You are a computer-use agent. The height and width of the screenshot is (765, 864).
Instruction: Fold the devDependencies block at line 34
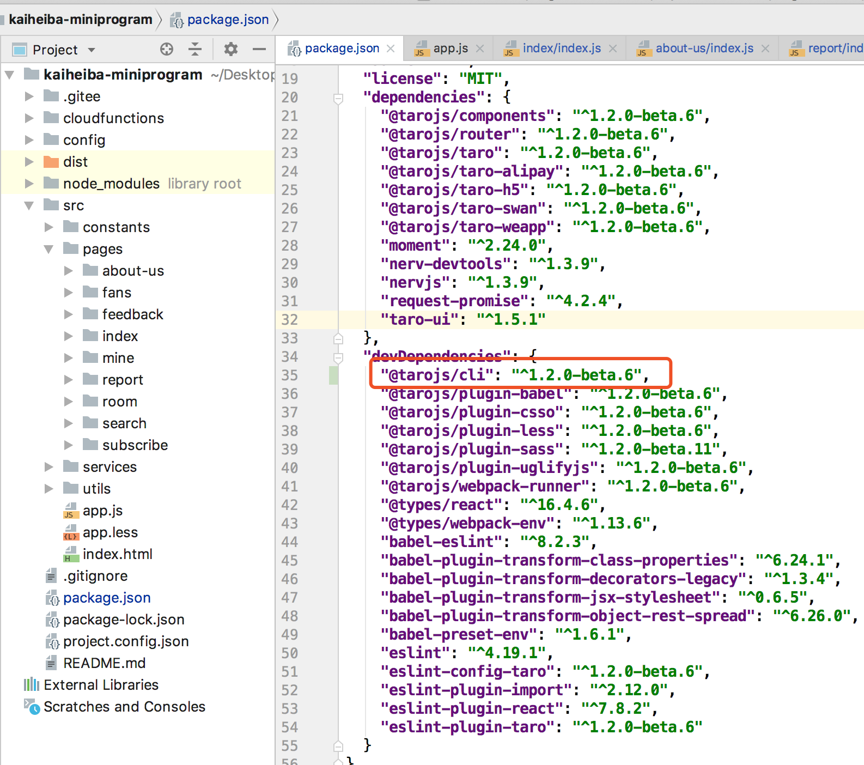pyautogui.click(x=338, y=357)
